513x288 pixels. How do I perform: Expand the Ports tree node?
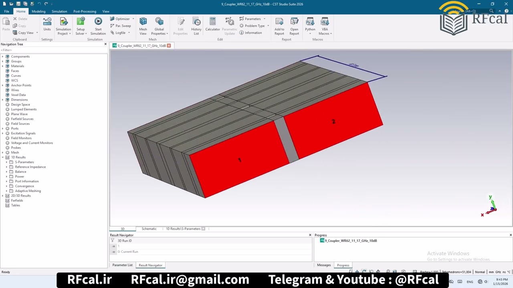point(3,128)
